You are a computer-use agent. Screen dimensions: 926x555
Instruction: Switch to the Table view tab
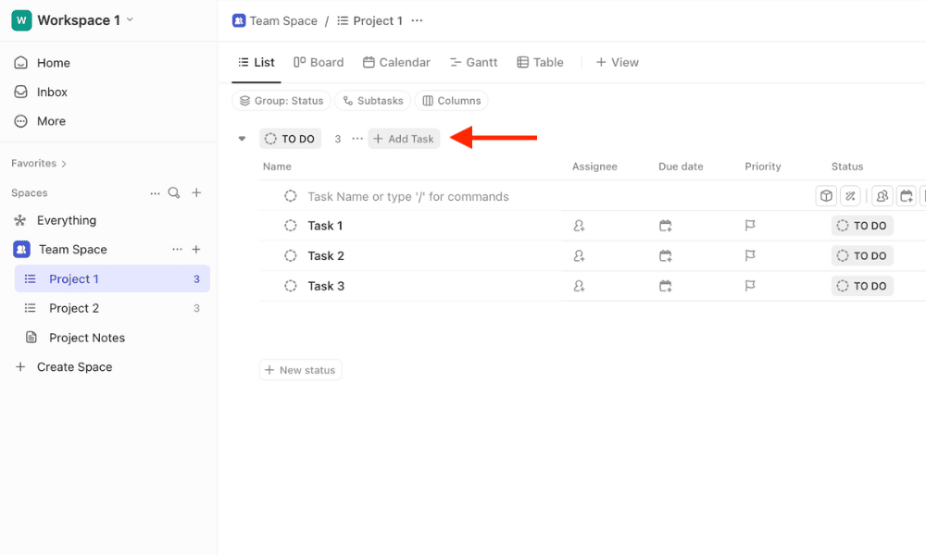click(541, 63)
